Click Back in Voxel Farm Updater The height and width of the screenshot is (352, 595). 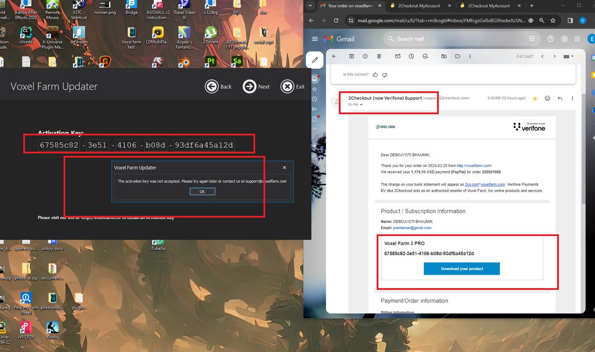(219, 86)
